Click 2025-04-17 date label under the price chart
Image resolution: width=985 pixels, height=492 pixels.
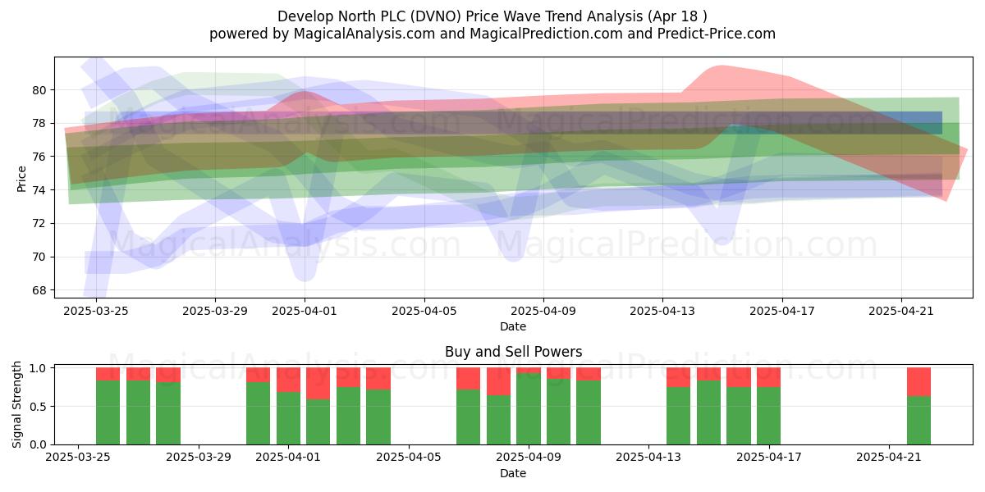782,312
